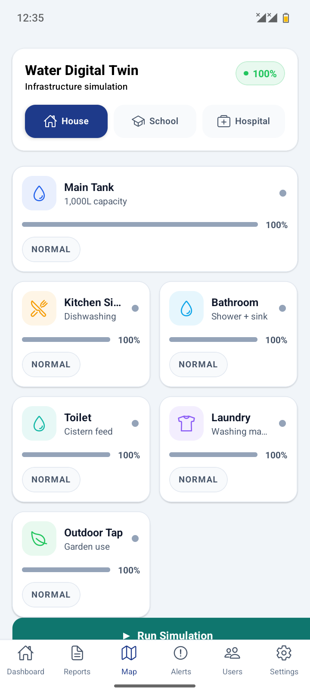This screenshot has height=695, width=310.
Task: Select the House building type
Action: pyautogui.click(x=66, y=121)
